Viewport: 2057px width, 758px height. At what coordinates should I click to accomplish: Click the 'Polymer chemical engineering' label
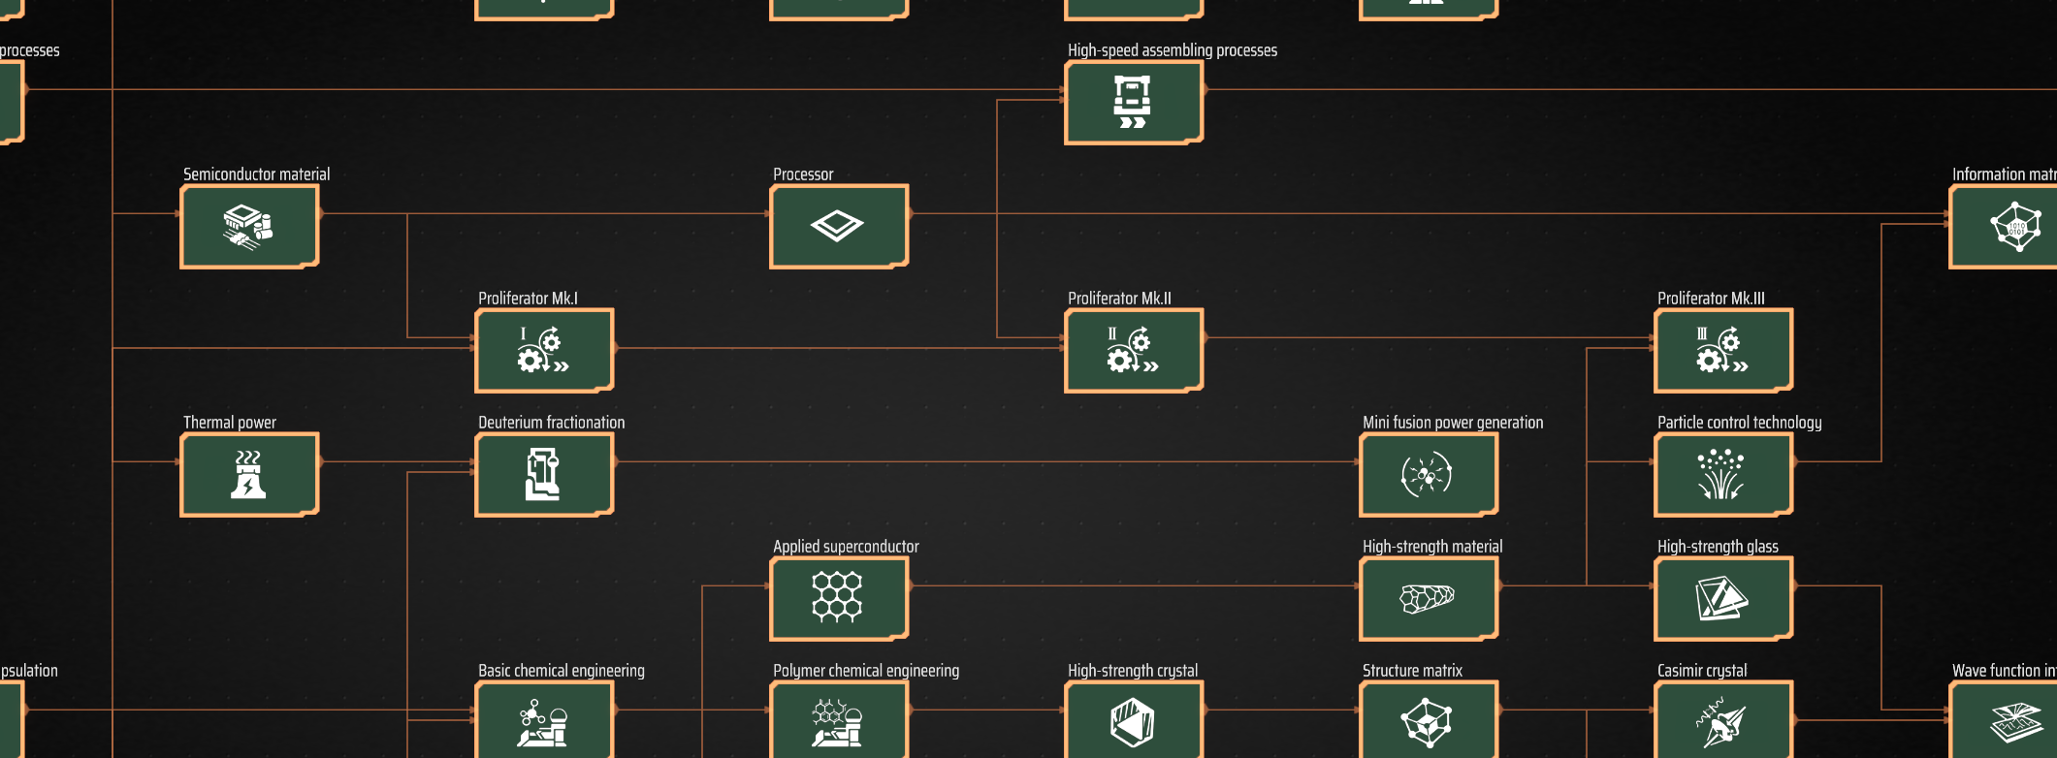(x=866, y=671)
